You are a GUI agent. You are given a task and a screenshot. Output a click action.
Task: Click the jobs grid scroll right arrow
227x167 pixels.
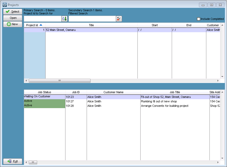218,162
